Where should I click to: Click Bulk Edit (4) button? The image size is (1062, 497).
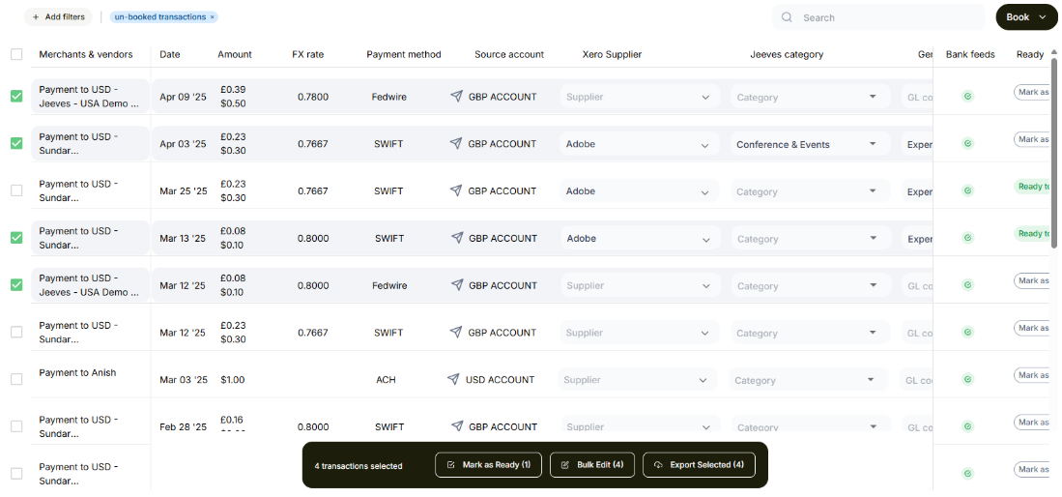click(x=592, y=465)
